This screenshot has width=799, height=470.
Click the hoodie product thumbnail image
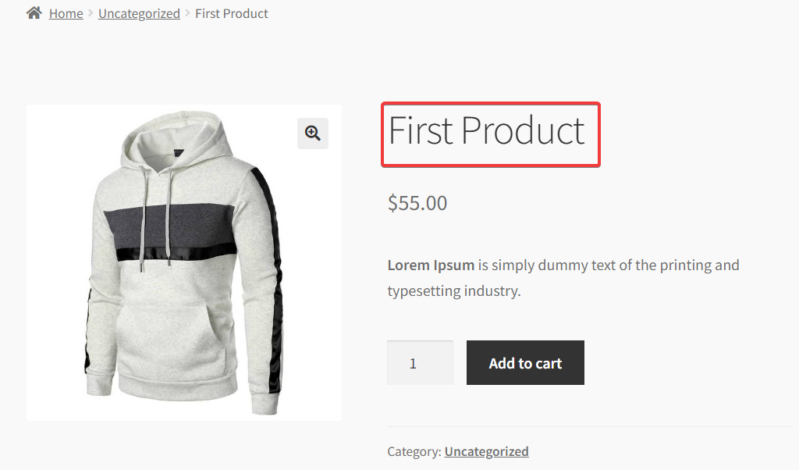coord(184,262)
